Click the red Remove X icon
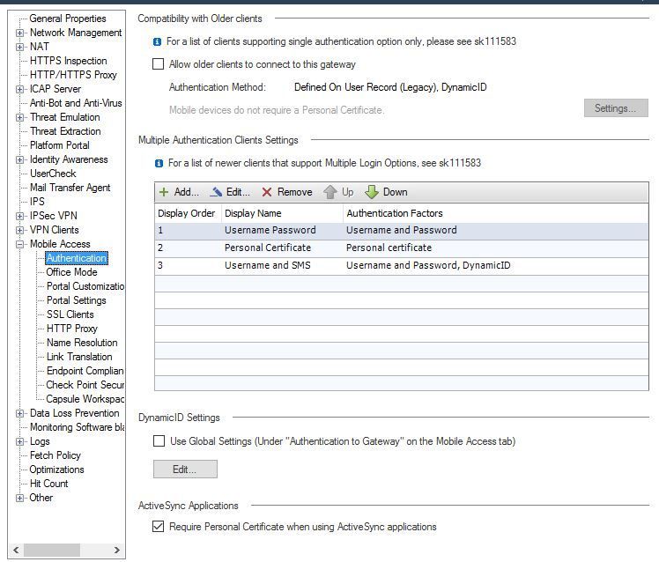 click(x=267, y=192)
